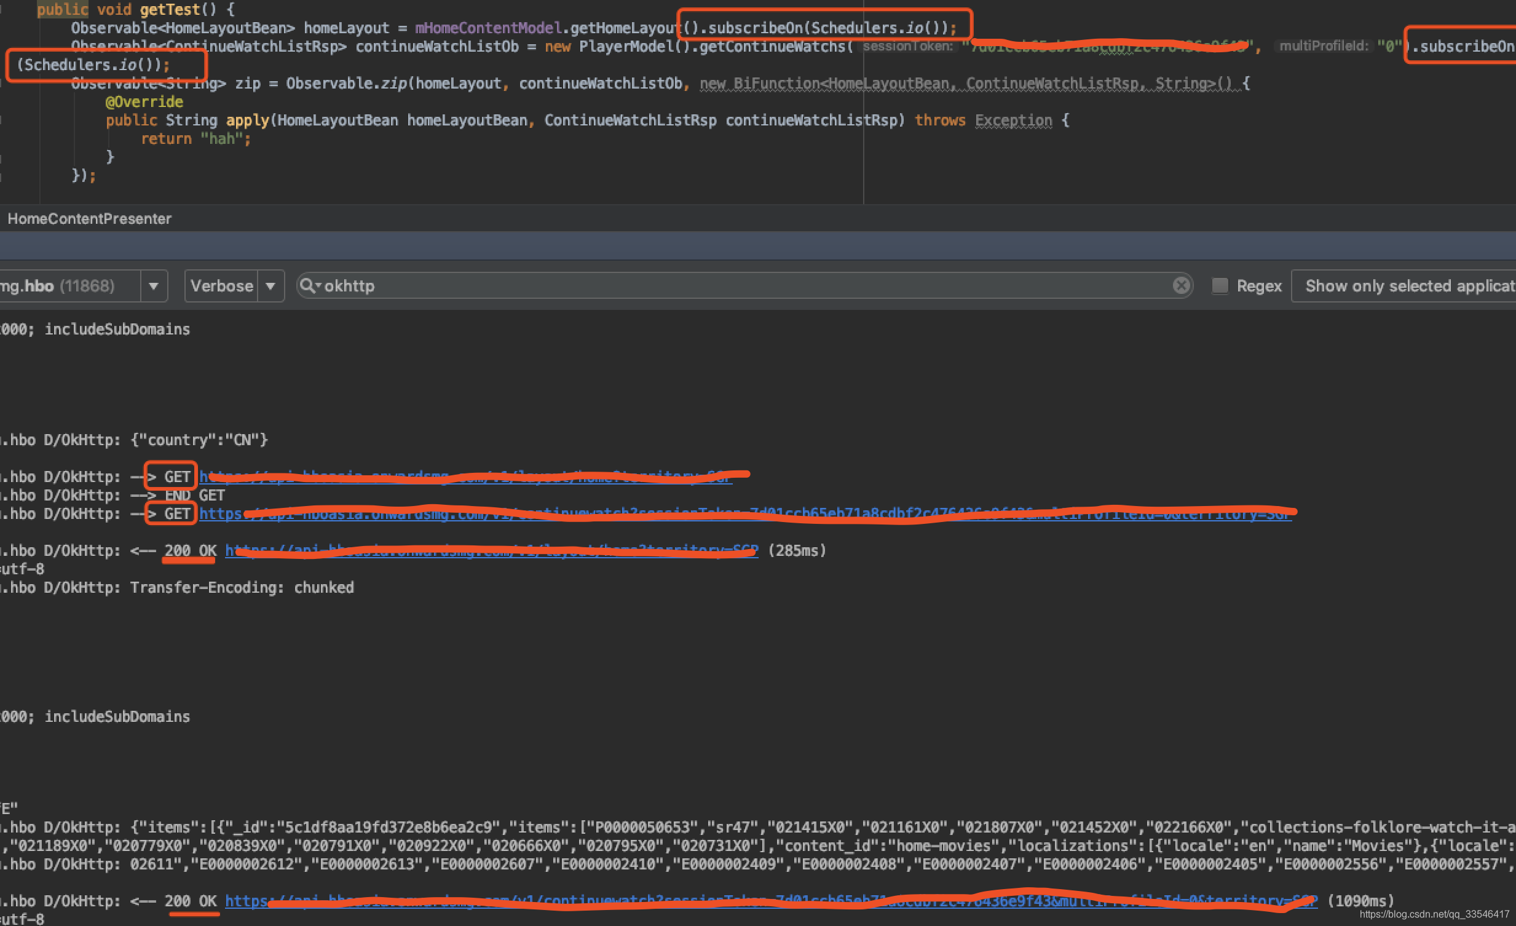Click the search magnifier icon in logcat
The width and height of the screenshot is (1516, 926).
point(307,285)
